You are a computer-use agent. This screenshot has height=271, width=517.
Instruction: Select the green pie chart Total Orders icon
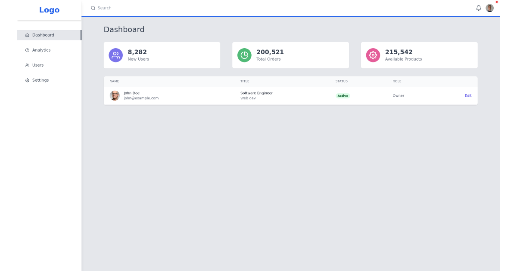[x=244, y=55]
